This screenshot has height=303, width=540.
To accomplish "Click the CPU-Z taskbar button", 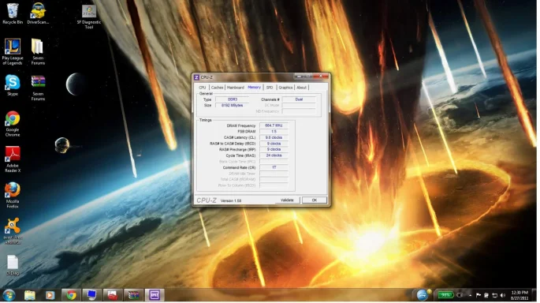I will tap(155, 295).
